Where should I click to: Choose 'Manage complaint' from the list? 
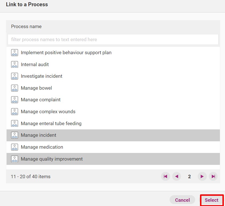pyautogui.click(x=113, y=100)
